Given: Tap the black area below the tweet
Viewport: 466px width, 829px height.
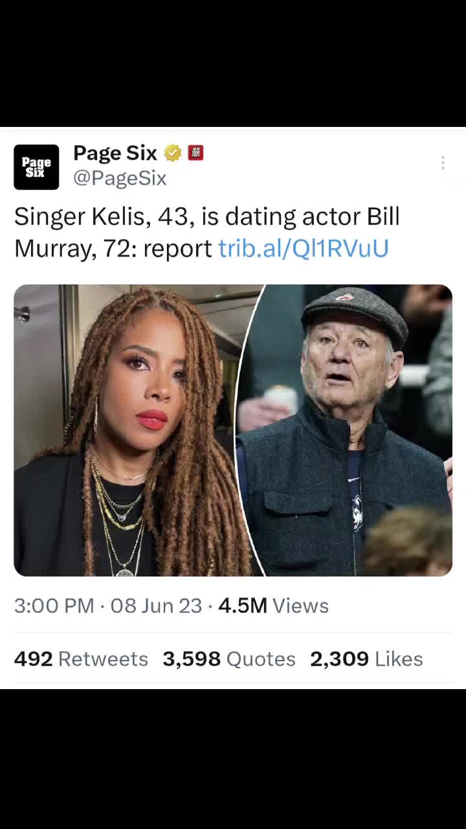Looking at the screenshot, I should point(233,758).
